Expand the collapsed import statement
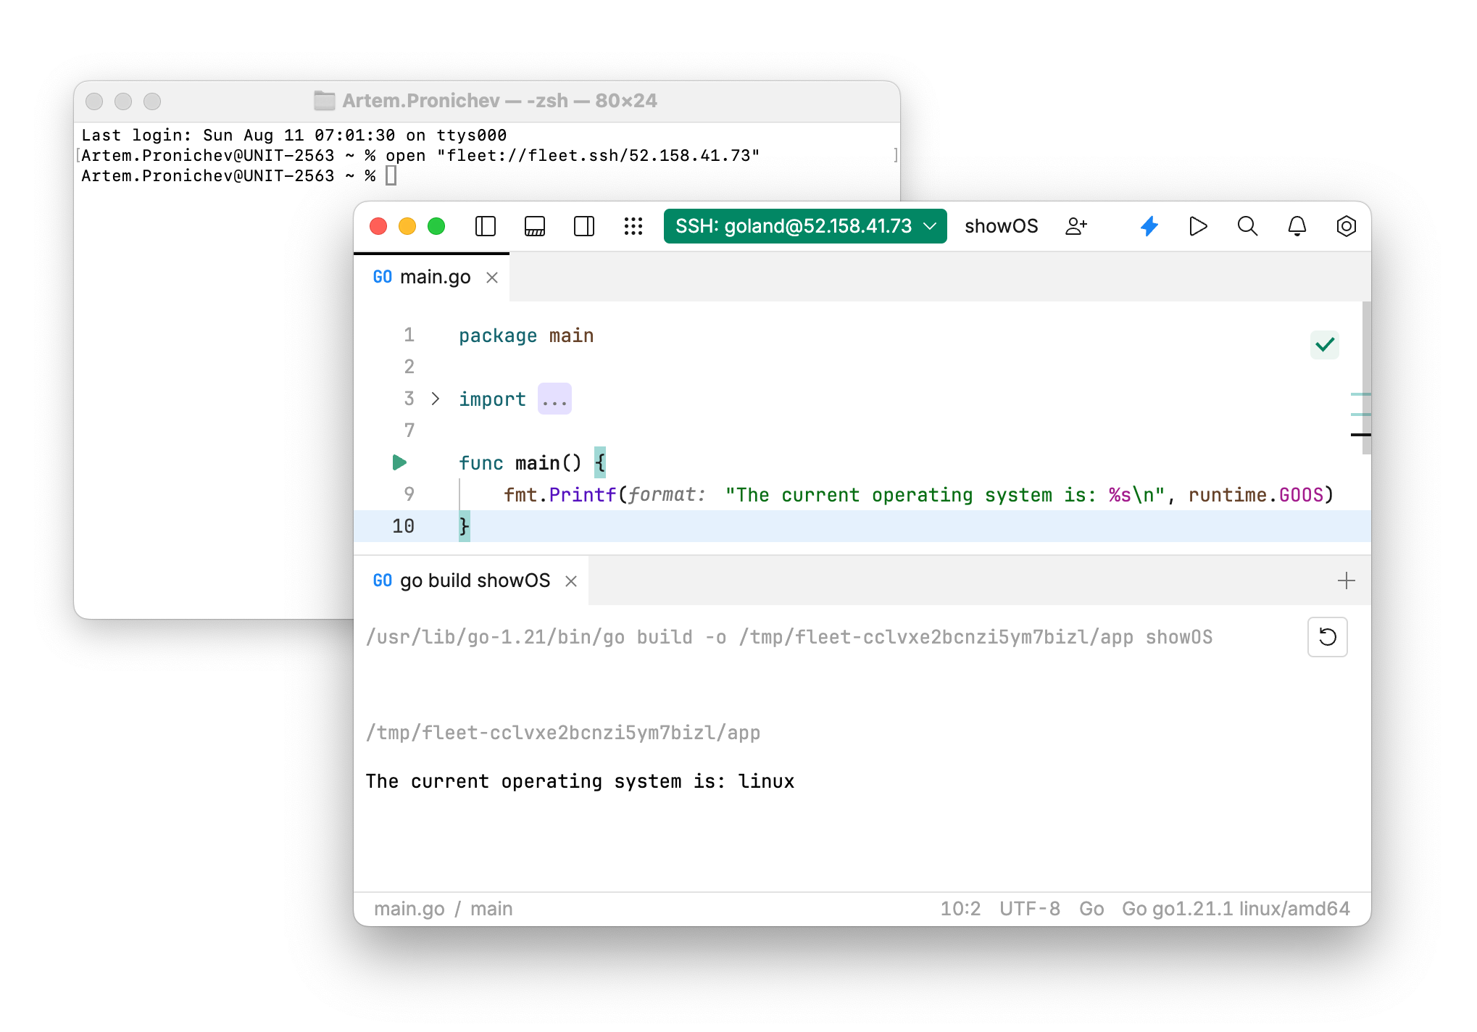This screenshot has width=1477, height=1032. coord(554,399)
